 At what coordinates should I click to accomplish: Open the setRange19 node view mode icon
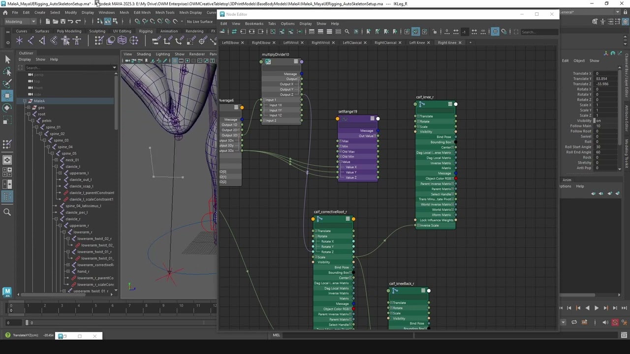pos(372,118)
